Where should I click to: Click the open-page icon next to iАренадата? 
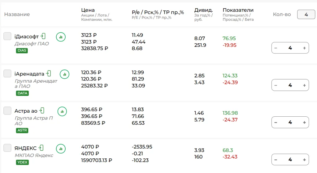pyautogui.click(x=49, y=74)
